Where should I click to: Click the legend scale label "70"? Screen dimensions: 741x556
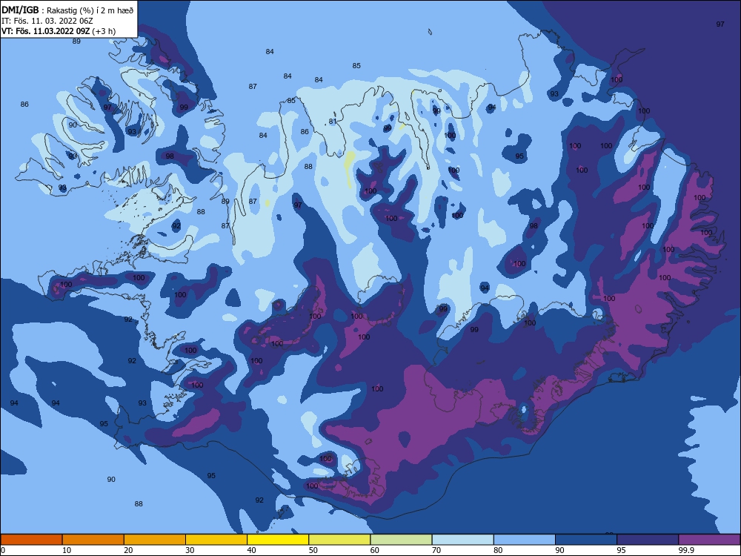tap(436, 550)
